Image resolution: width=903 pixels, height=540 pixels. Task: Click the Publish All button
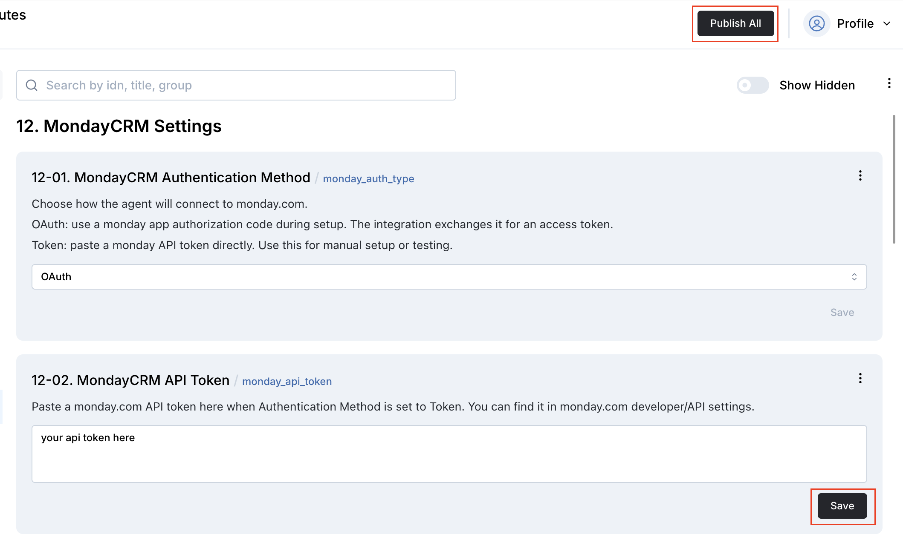[x=735, y=23]
